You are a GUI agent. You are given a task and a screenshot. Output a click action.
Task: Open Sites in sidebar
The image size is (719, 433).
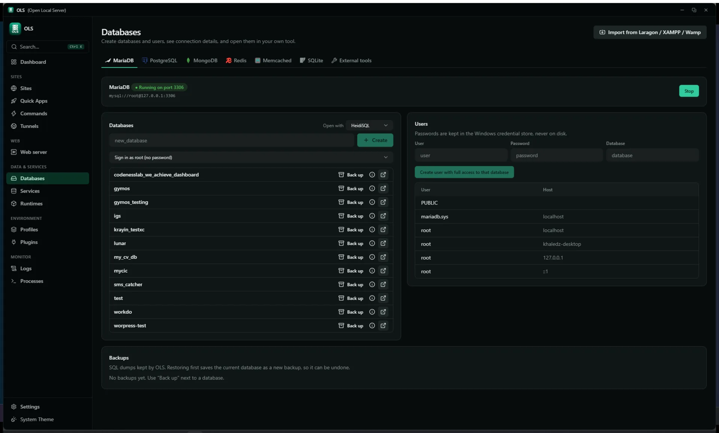click(48, 88)
